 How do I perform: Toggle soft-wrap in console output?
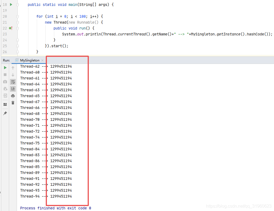(13, 82)
